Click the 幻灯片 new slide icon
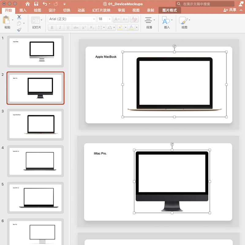This screenshot has width=245, height=245. tap(36, 20)
